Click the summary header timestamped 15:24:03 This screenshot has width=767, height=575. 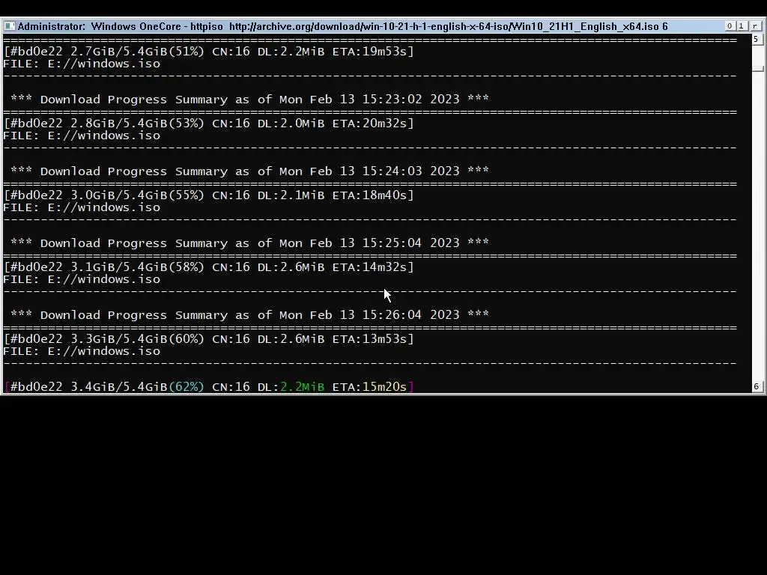click(249, 171)
